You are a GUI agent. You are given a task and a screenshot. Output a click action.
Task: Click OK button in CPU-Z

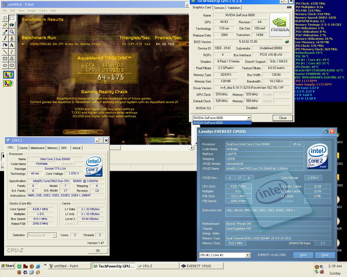pyautogui.click(x=98, y=251)
